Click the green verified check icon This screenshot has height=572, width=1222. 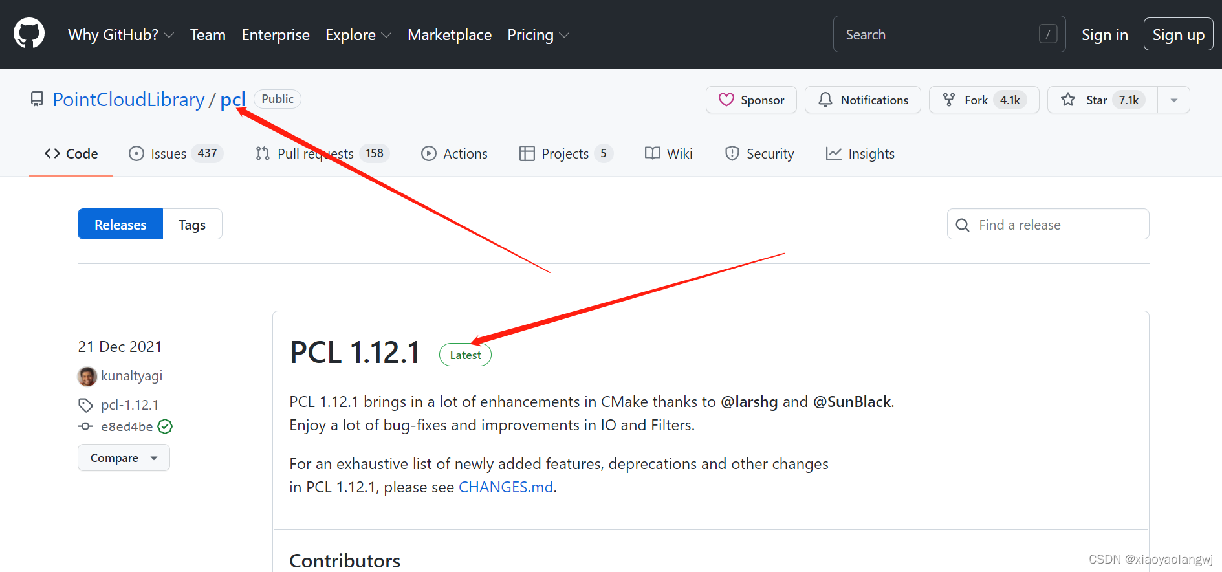(x=165, y=426)
